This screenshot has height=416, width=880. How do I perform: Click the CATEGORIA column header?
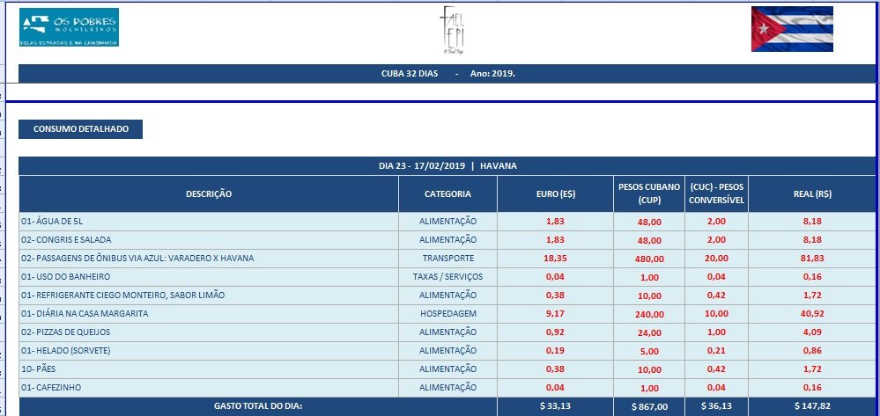(447, 193)
